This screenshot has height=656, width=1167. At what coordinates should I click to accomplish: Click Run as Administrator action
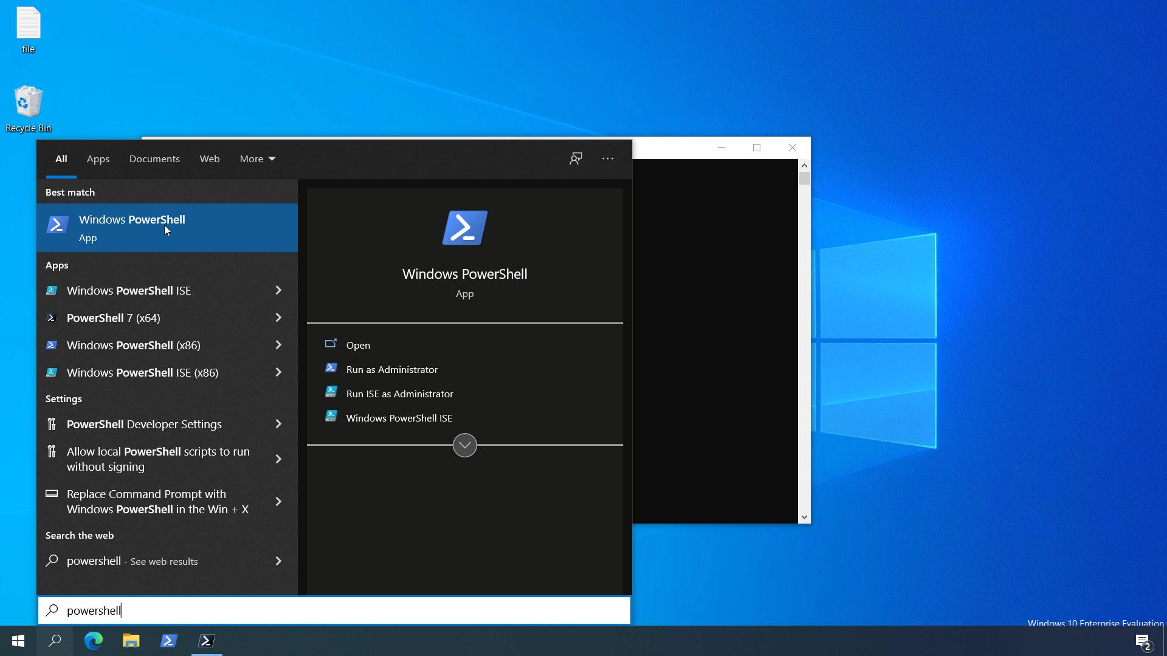coord(391,369)
